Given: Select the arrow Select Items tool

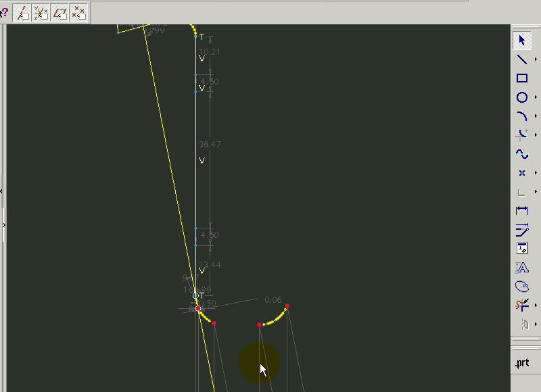Looking at the screenshot, I should point(521,41).
